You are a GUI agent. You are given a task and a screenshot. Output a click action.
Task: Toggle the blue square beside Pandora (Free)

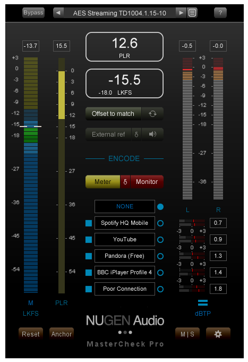point(89,256)
